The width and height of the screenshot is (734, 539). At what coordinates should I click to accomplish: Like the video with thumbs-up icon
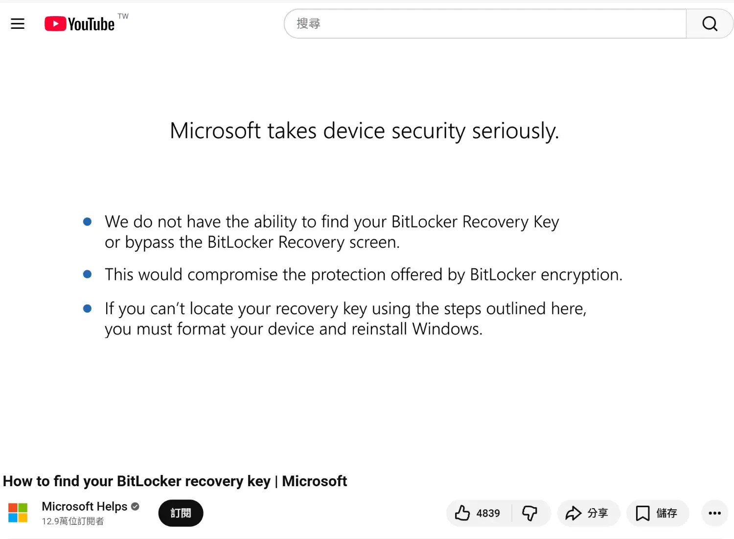(x=462, y=513)
